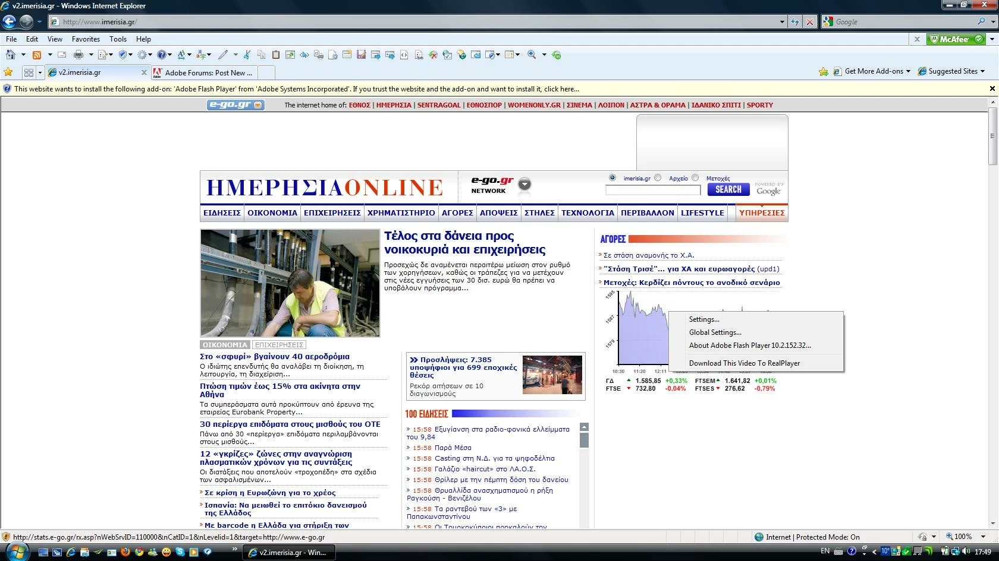
Task: Click the Read Mail envelope icon
Action: coord(62,55)
